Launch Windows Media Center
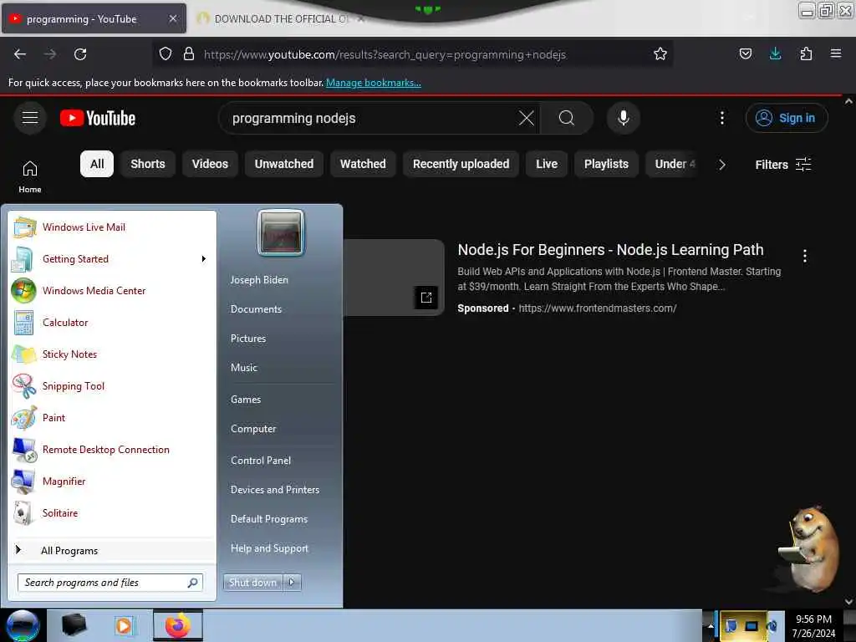This screenshot has width=856, height=642. point(113,290)
